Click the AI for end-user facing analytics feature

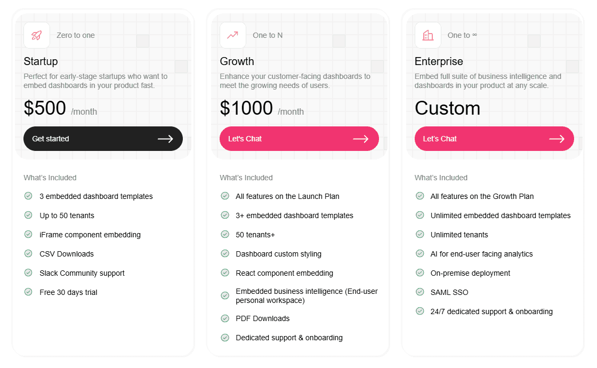[482, 253]
